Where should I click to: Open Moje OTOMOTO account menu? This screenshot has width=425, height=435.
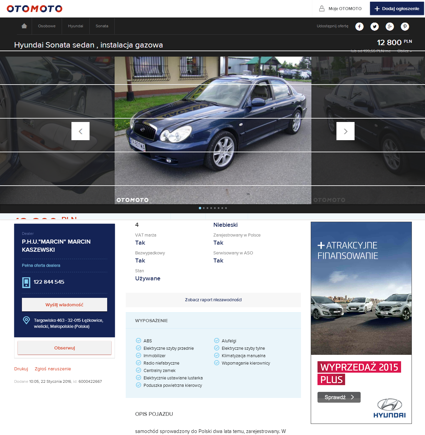point(341,9)
